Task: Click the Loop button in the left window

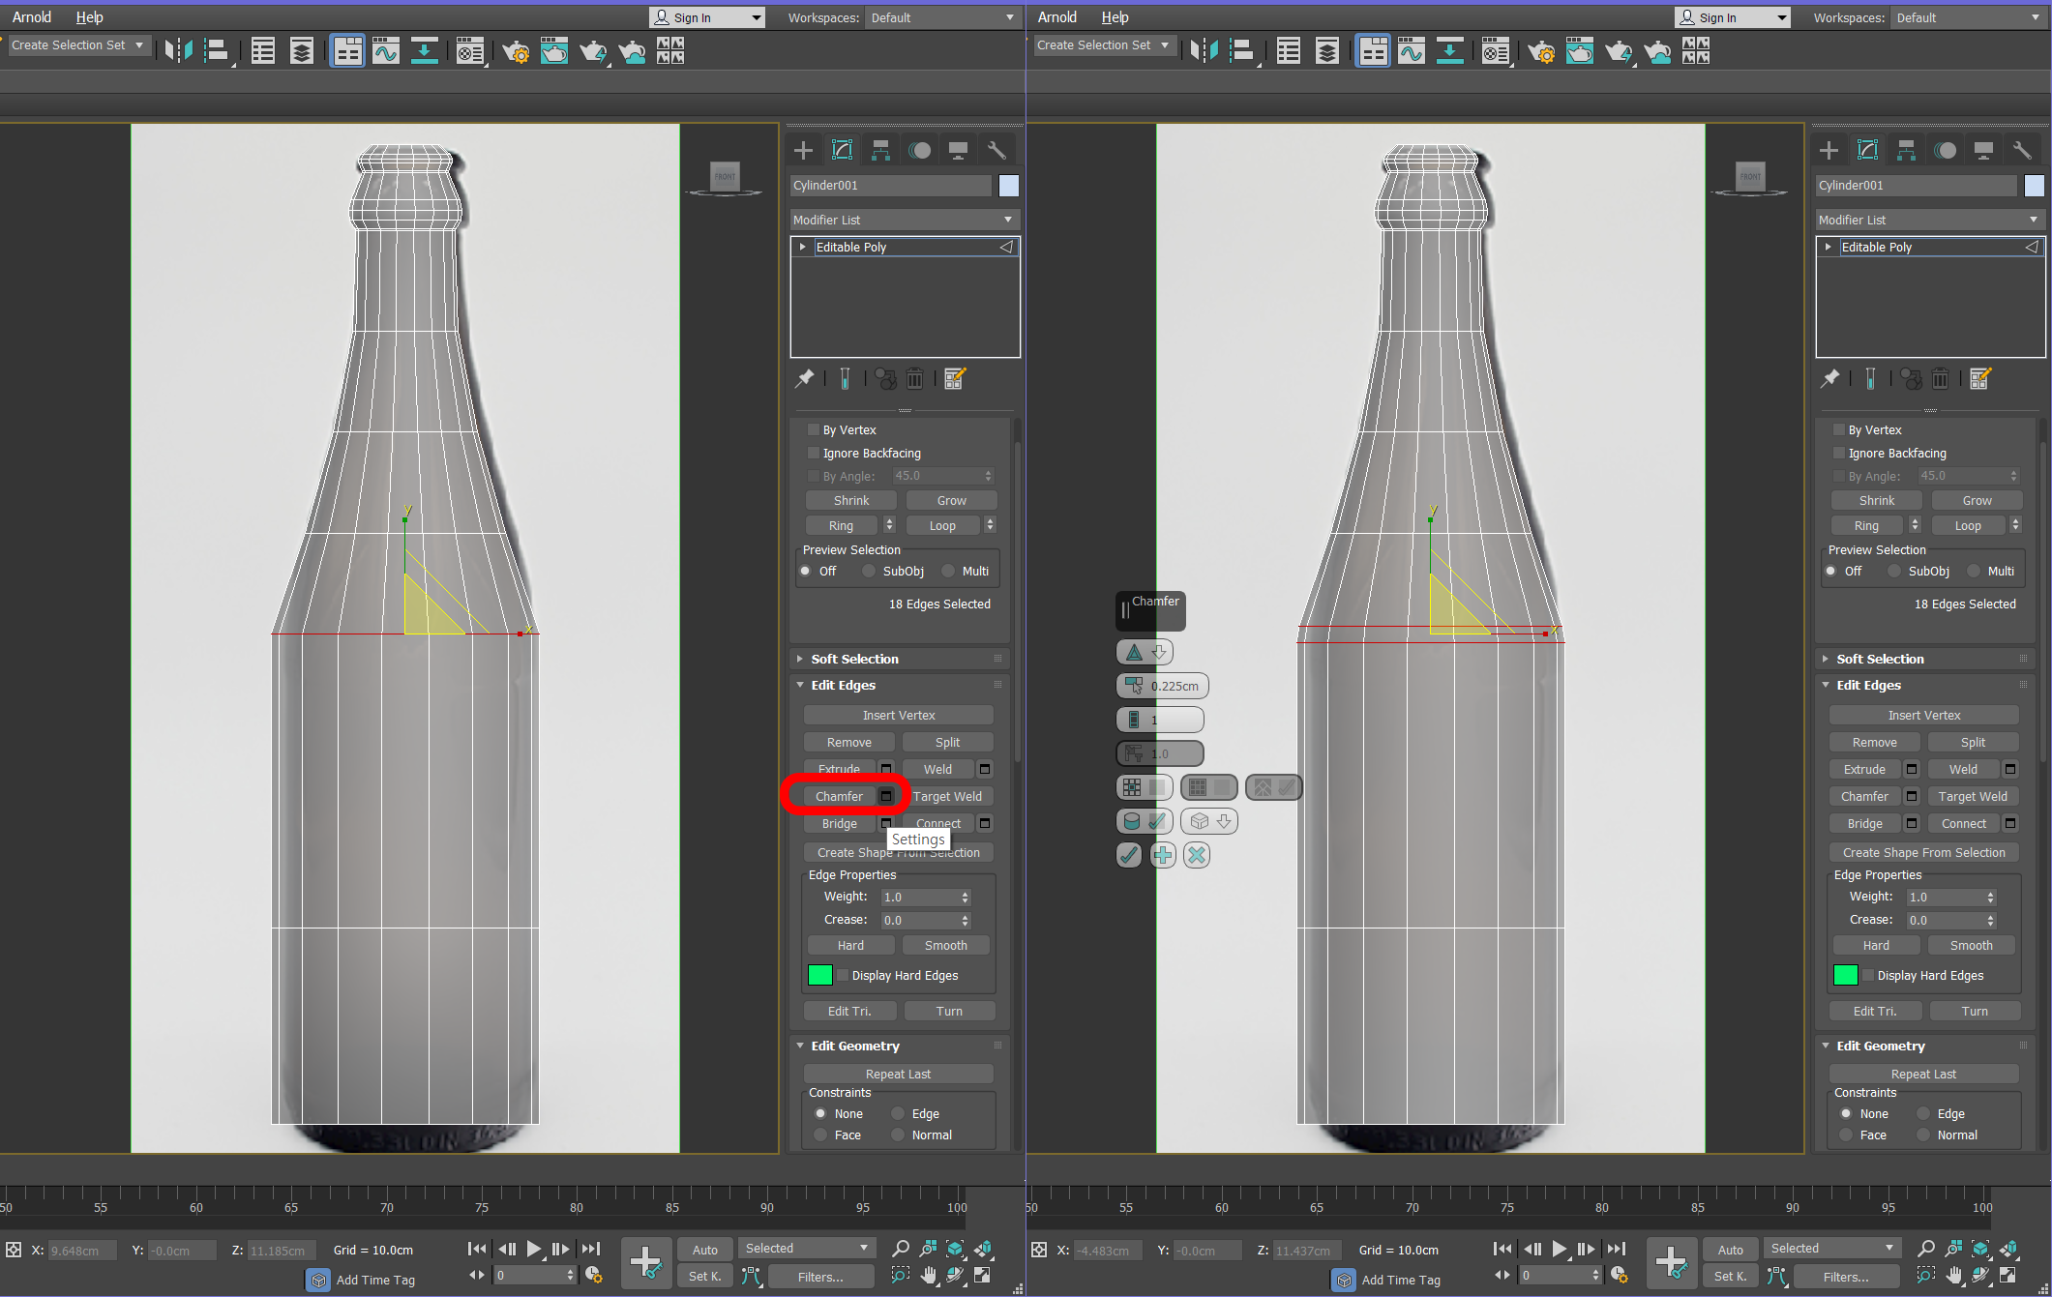Action: pos(941,525)
